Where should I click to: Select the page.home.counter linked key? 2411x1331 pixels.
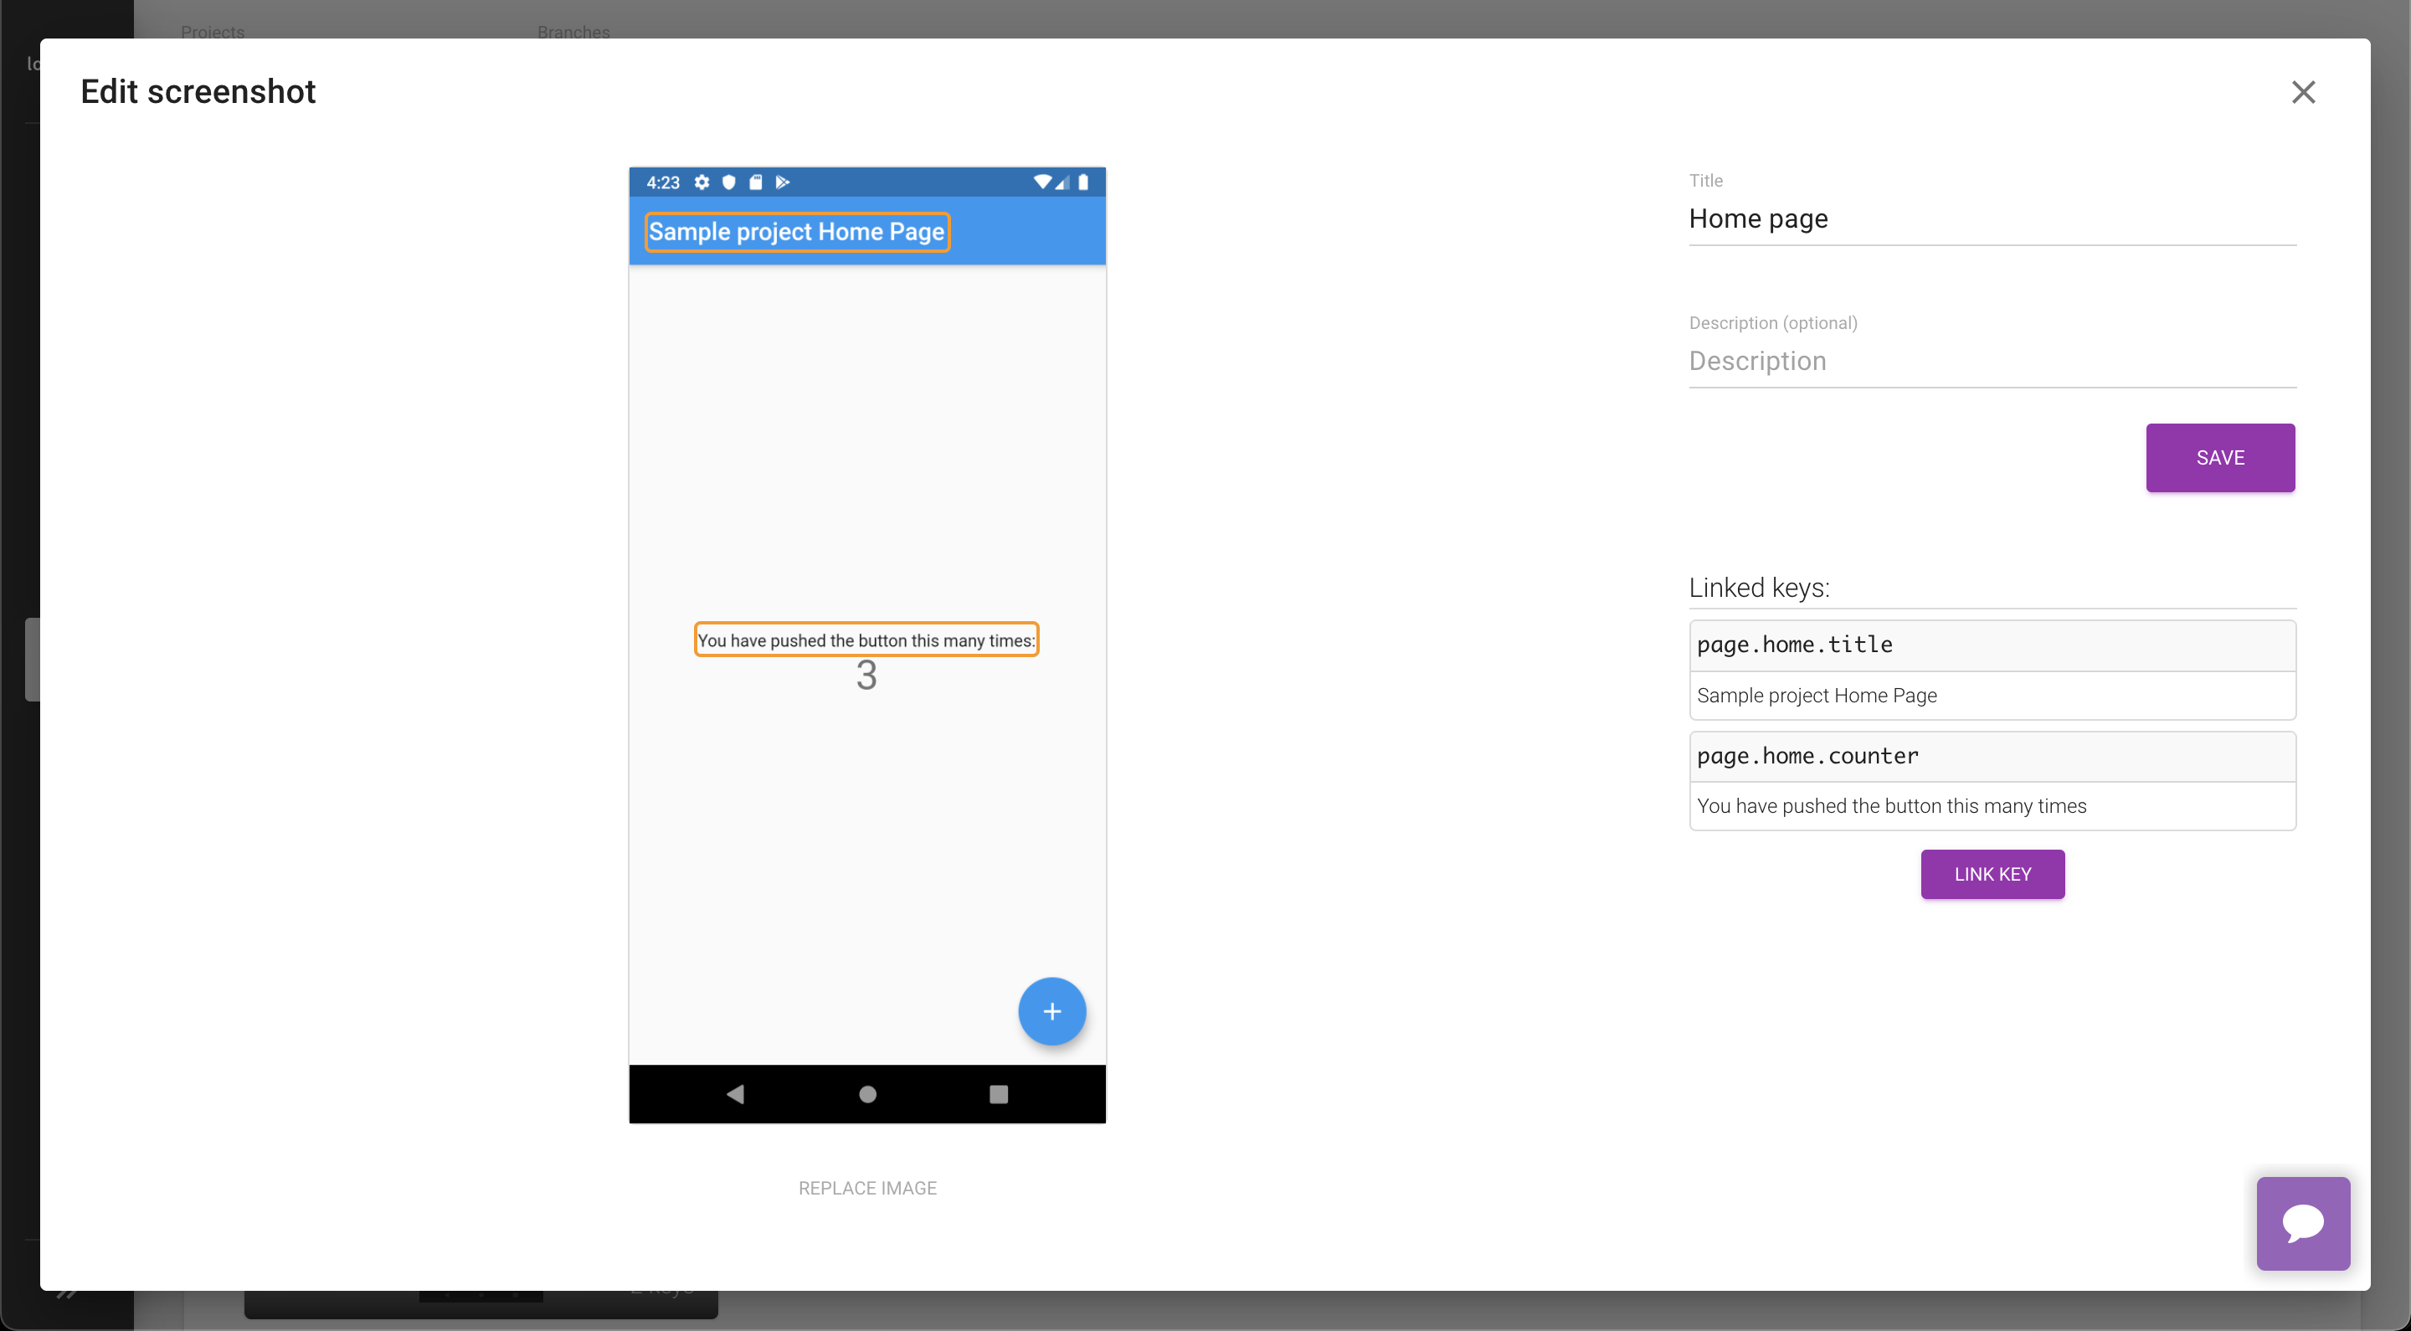coord(1992,756)
